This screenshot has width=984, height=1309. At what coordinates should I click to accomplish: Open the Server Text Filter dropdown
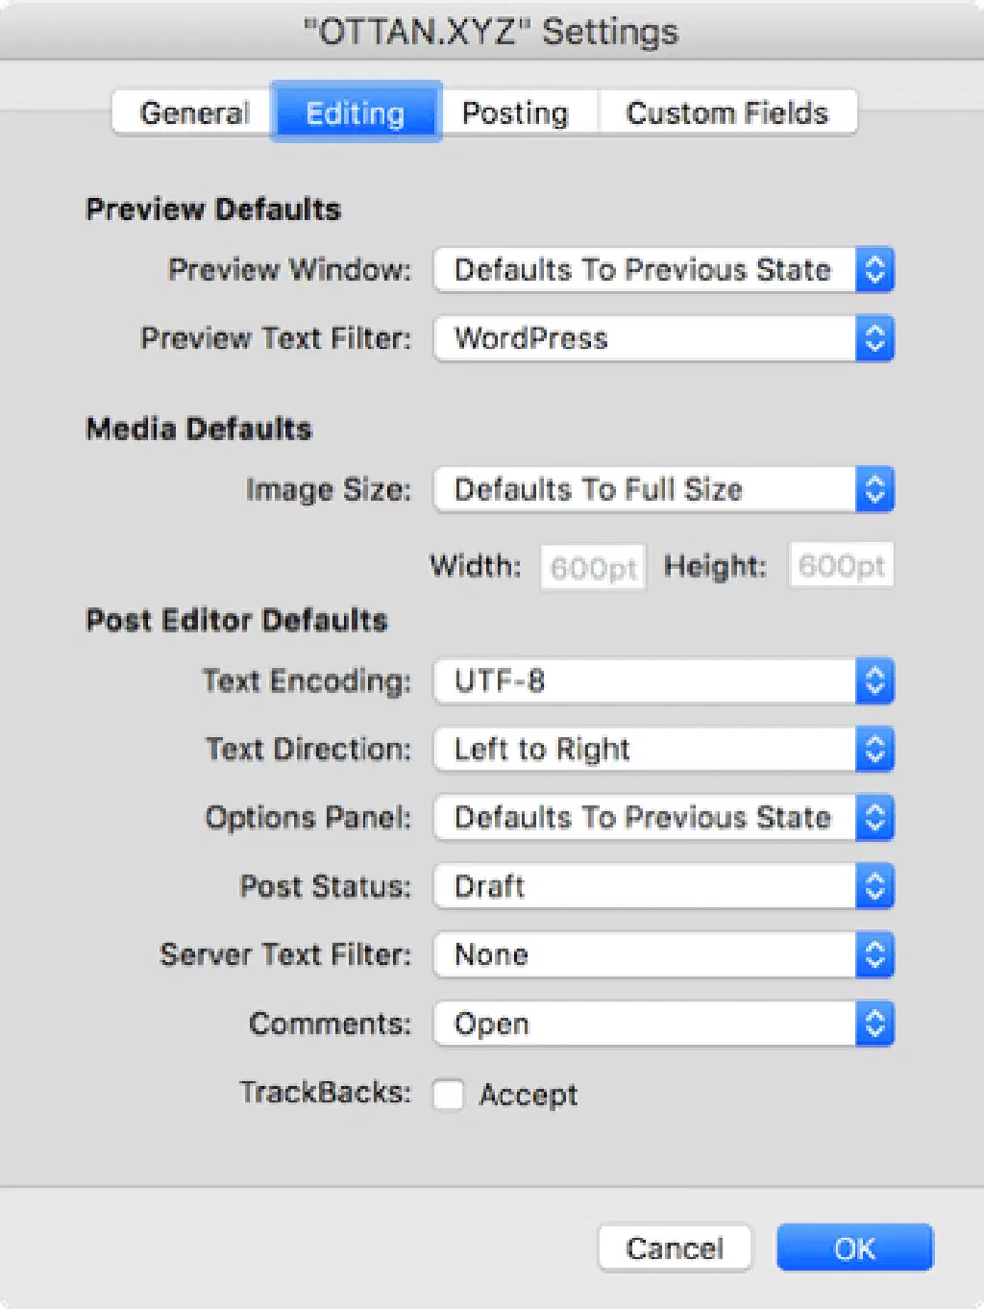pos(663,954)
